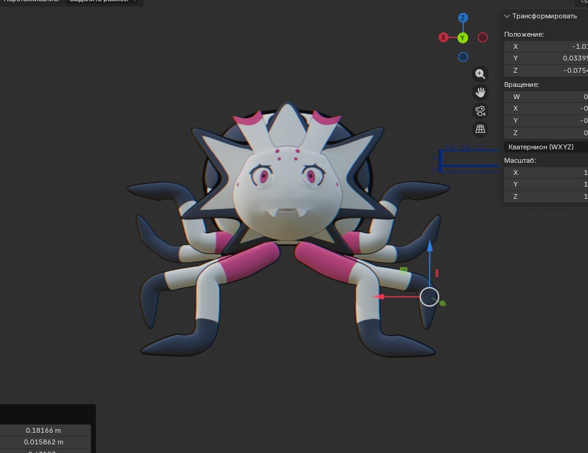Click the 0.015862 m value field
The height and width of the screenshot is (453, 588).
pyautogui.click(x=45, y=442)
